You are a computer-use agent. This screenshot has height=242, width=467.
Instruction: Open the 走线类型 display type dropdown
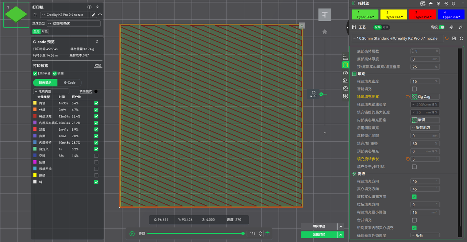[51, 91]
